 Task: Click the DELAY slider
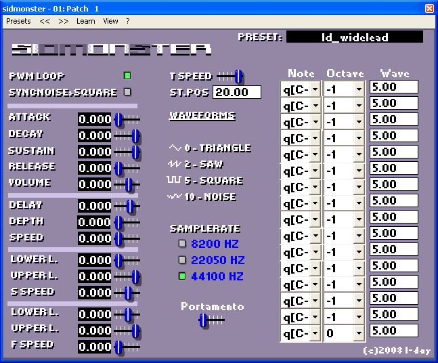[127, 207]
